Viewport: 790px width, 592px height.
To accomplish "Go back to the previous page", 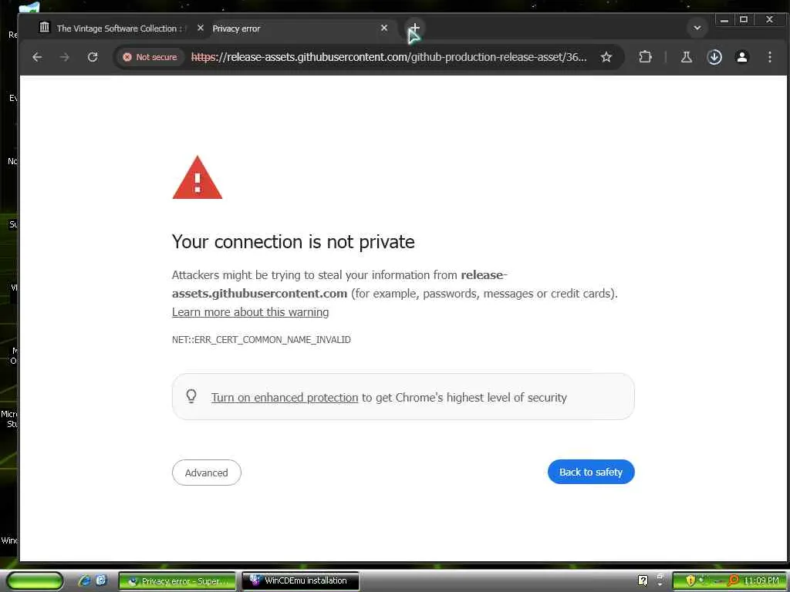I will [37, 57].
